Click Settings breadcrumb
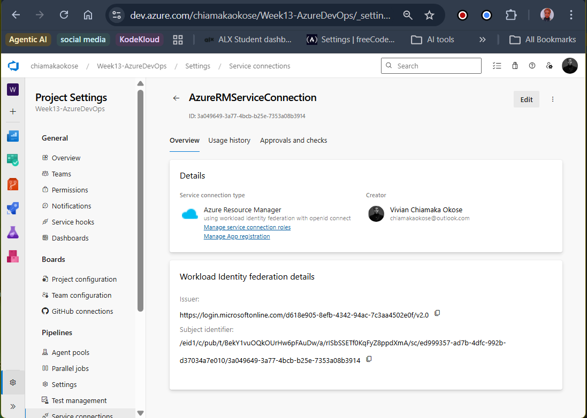Image resolution: width=587 pixels, height=418 pixels. [x=197, y=66]
